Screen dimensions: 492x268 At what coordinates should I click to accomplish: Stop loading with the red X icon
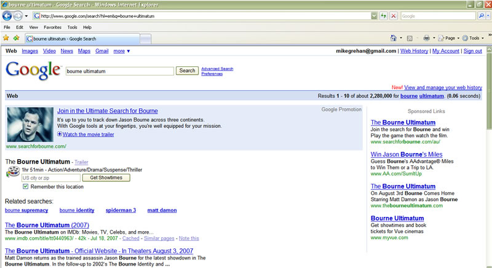[394, 16]
